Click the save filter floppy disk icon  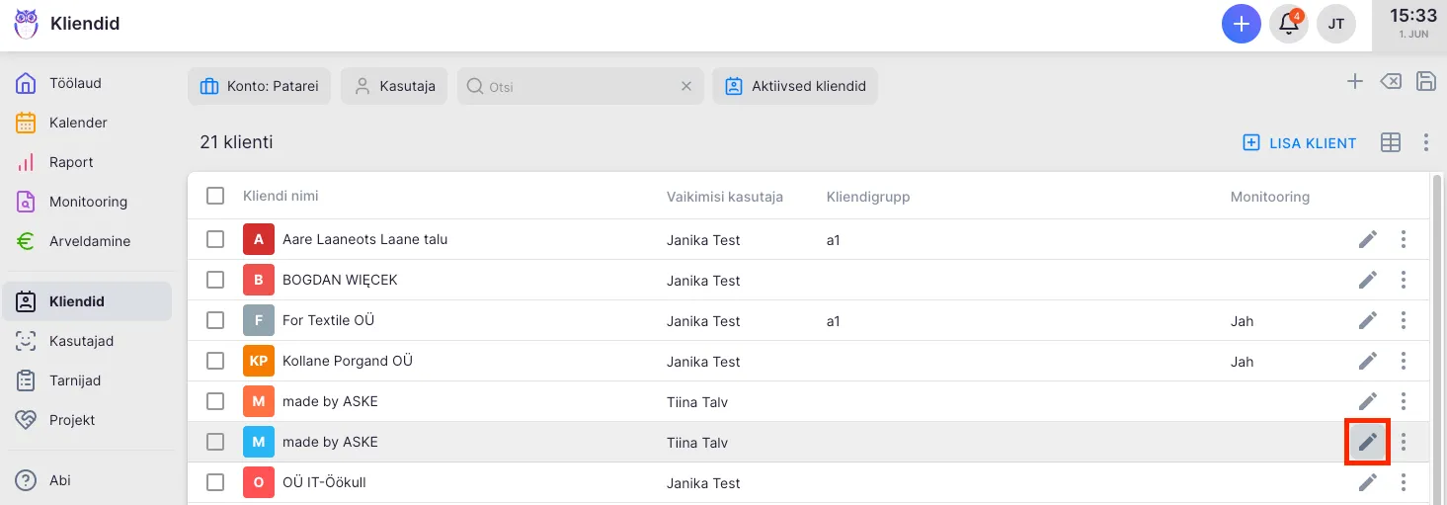point(1425,82)
